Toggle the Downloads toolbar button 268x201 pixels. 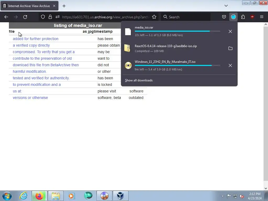click(233, 17)
